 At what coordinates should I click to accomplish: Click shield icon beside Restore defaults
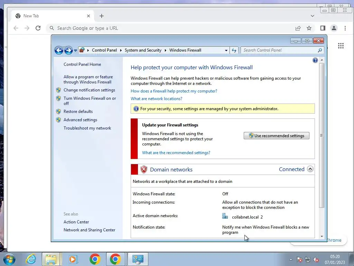pyautogui.click(x=58, y=112)
